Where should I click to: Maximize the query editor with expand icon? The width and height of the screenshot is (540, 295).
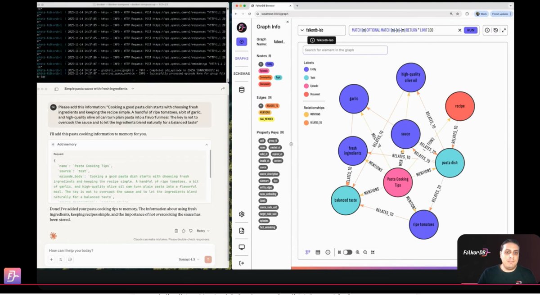504,30
